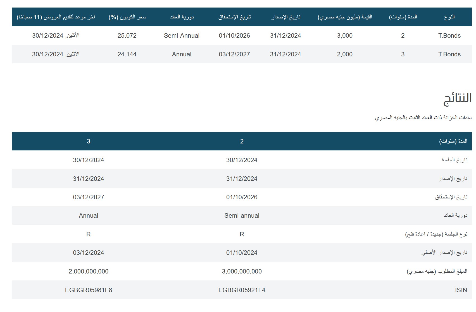
Task: Click the دورية العائد header in the top table
Action: [x=182, y=17]
